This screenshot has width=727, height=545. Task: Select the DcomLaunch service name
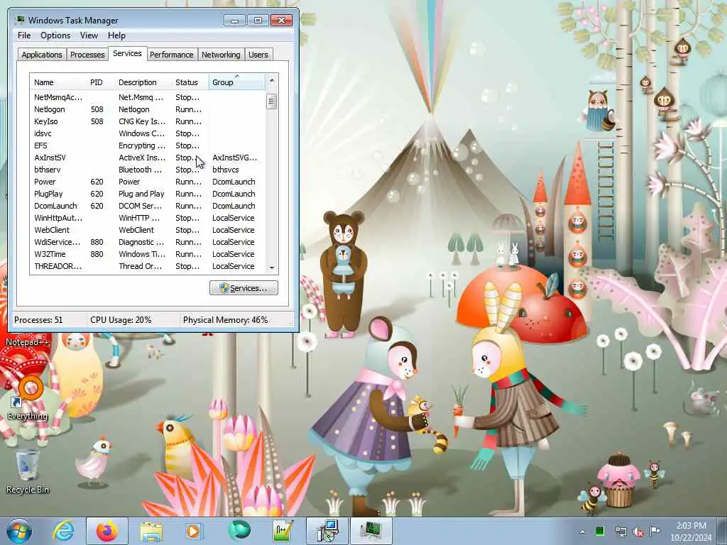pos(55,206)
